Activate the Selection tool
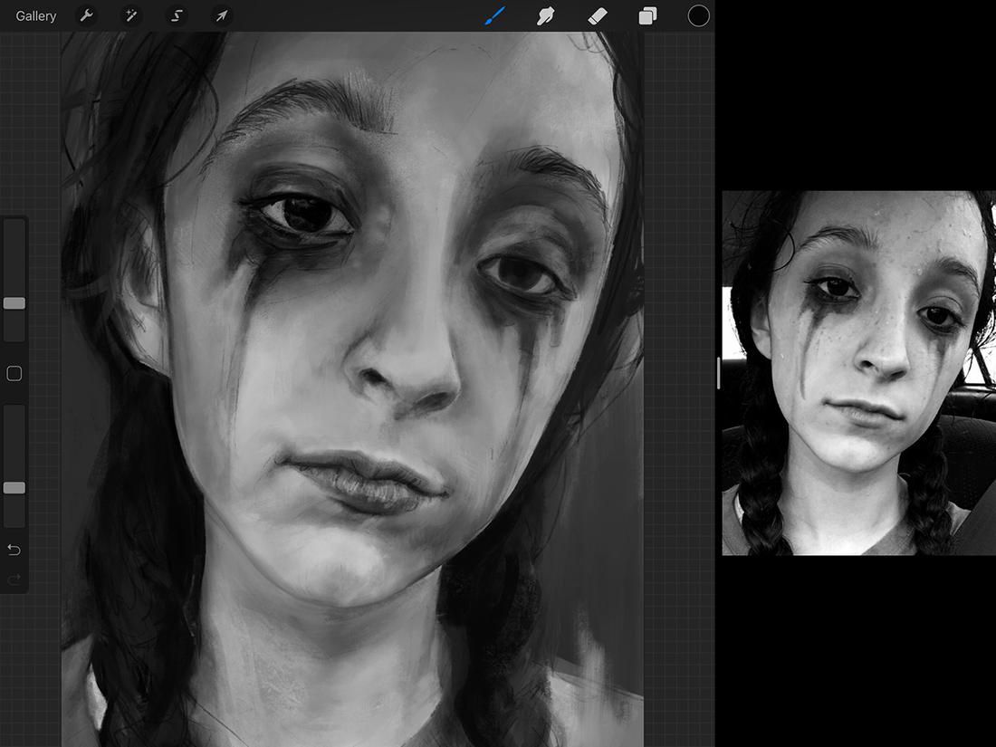Viewport: 996px width, 747px height. (x=177, y=15)
